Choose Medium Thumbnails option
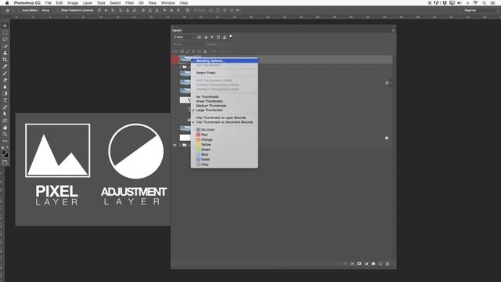The width and height of the screenshot is (501, 282). pyautogui.click(x=211, y=106)
